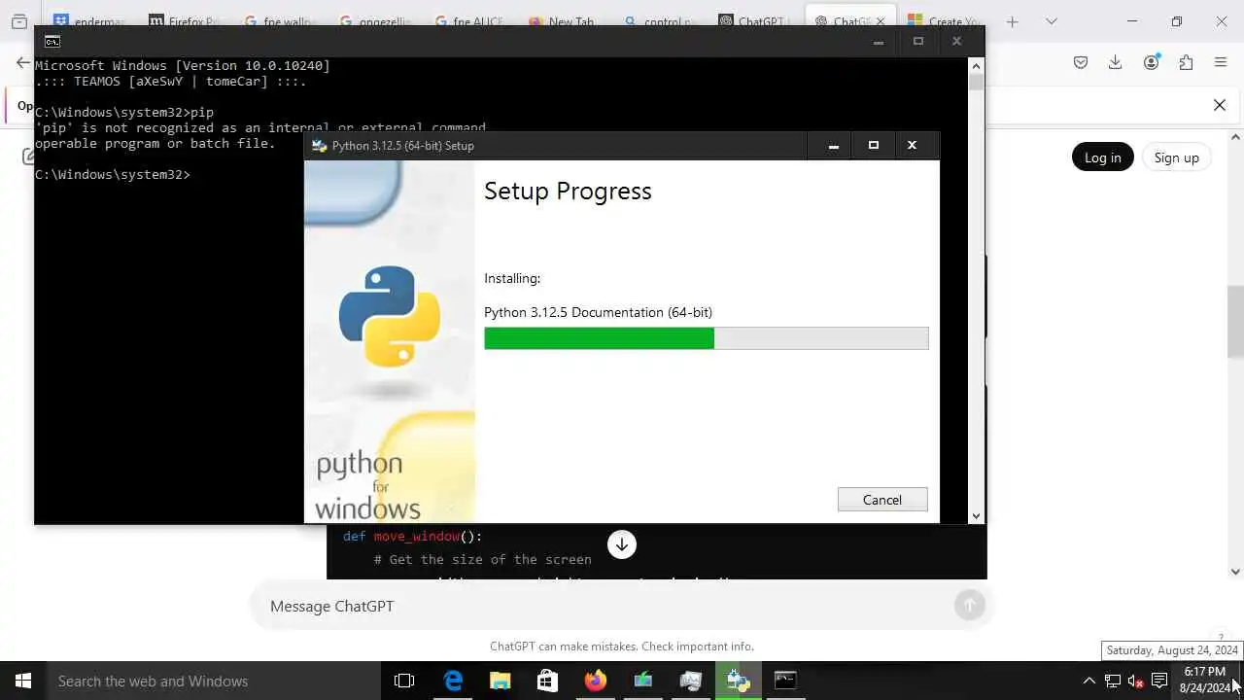Open File Explorer from the taskbar
The width and height of the screenshot is (1244, 700).
coord(500,681)
